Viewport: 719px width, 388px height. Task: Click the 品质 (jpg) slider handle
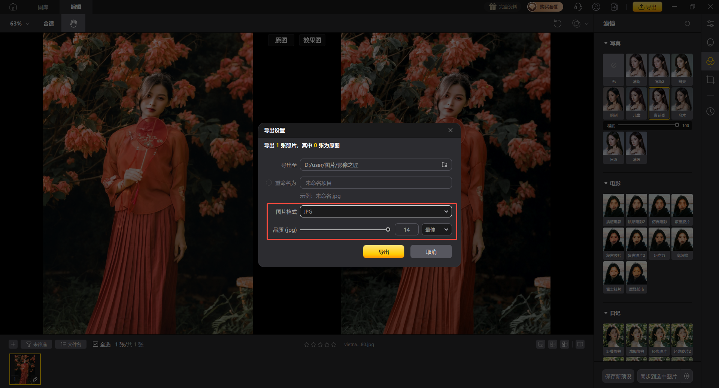(388, 229)
